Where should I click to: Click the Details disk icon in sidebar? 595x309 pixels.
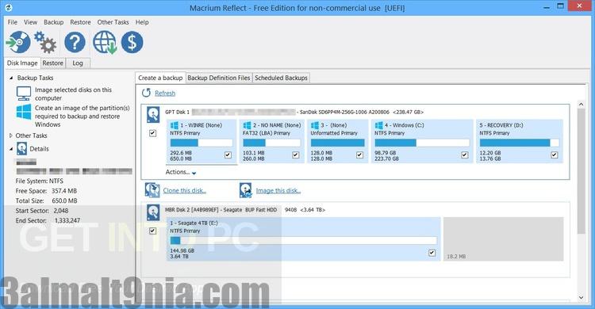[21, 149]
